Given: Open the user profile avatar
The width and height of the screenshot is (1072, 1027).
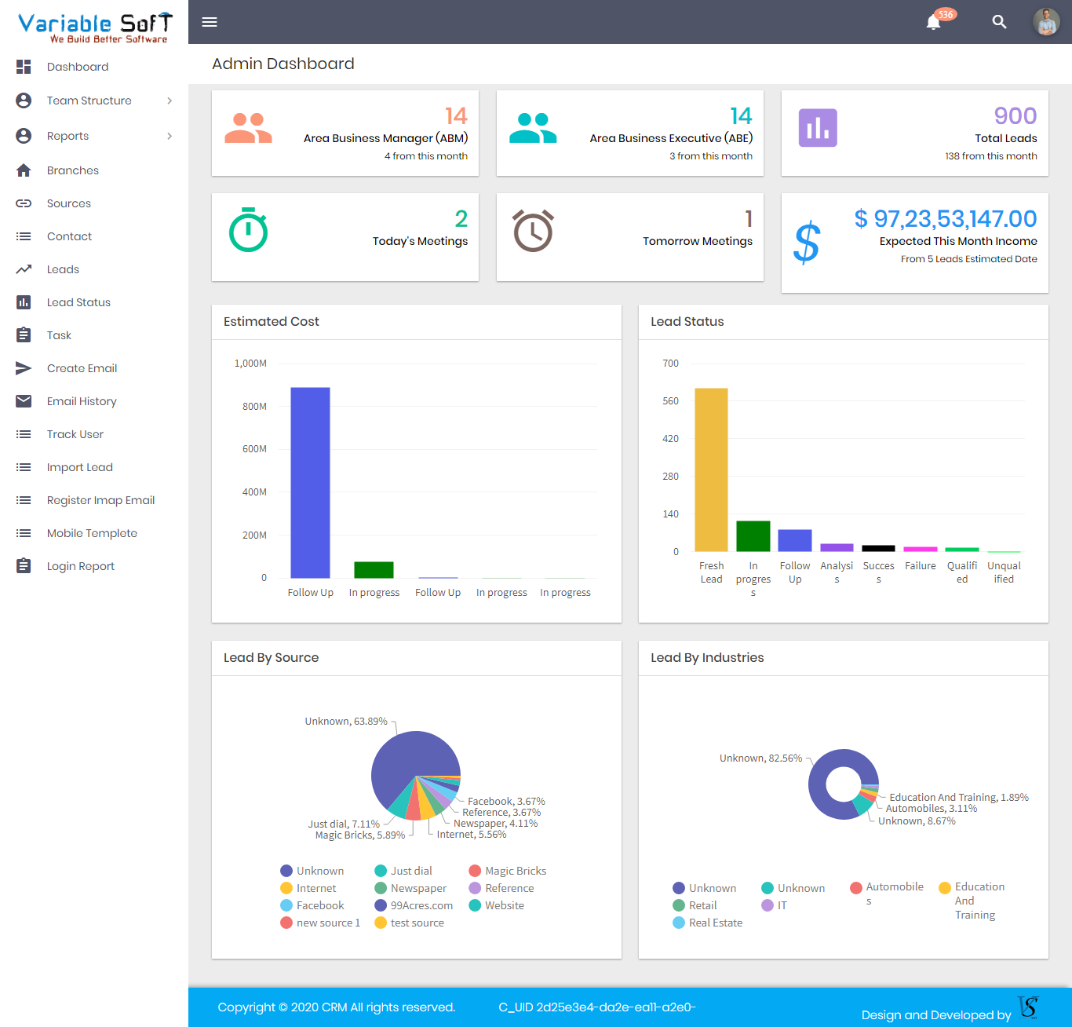Looking at the screenshot, I should point(1046,22).
